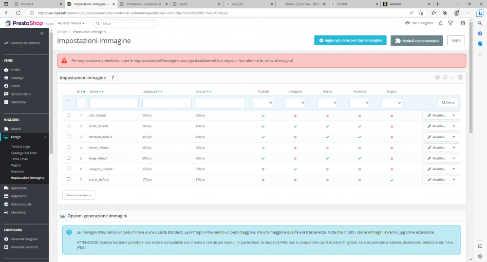The image size is (487, 262).
Task: Open Edge settings and more menu
Action: pos(468,13)
